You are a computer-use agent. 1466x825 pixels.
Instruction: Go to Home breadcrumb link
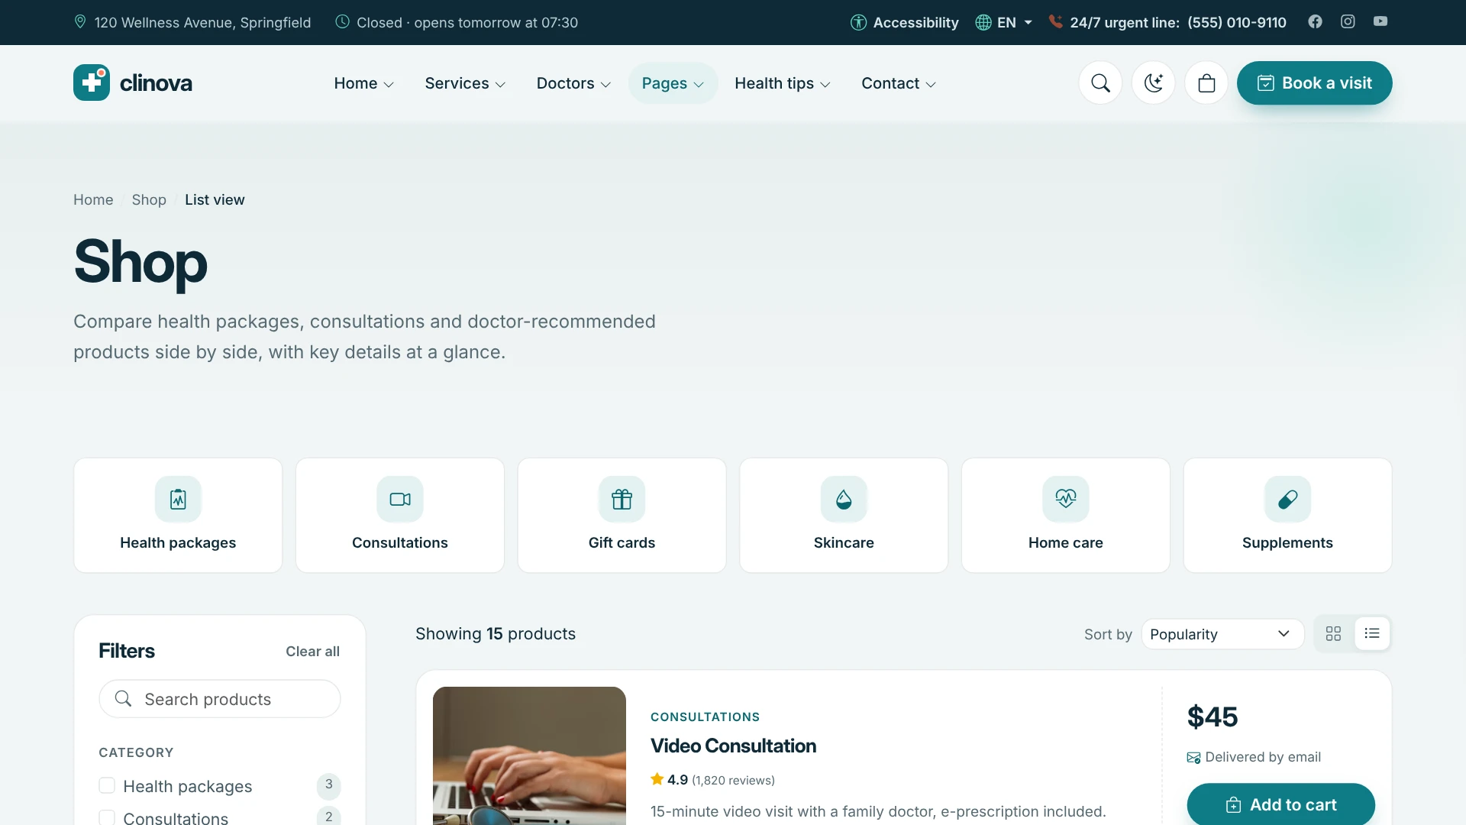click(x=93, y=199)
